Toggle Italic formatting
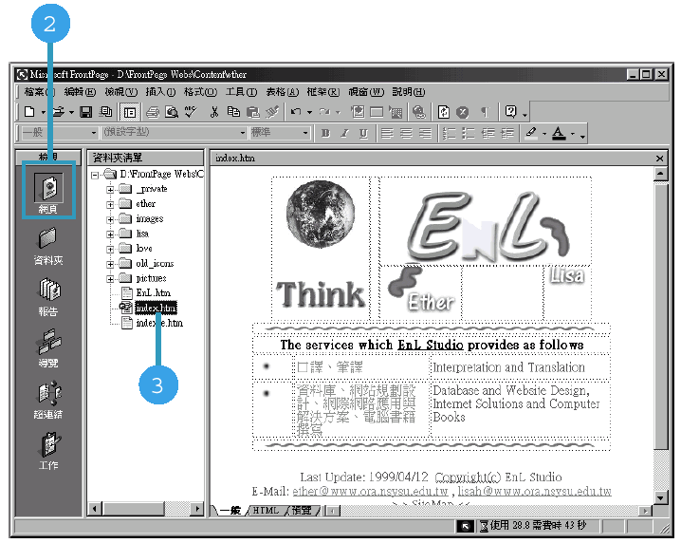Viewport: 681px width, 543px height. tap(344, 133)
